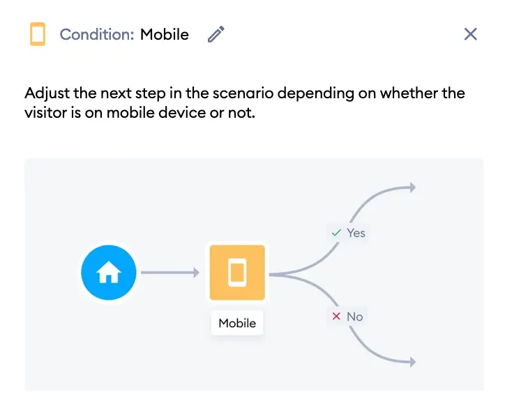Click the Condition: label in the header
The height and width of the screenshot is (407, 512).
click(97, 34)
